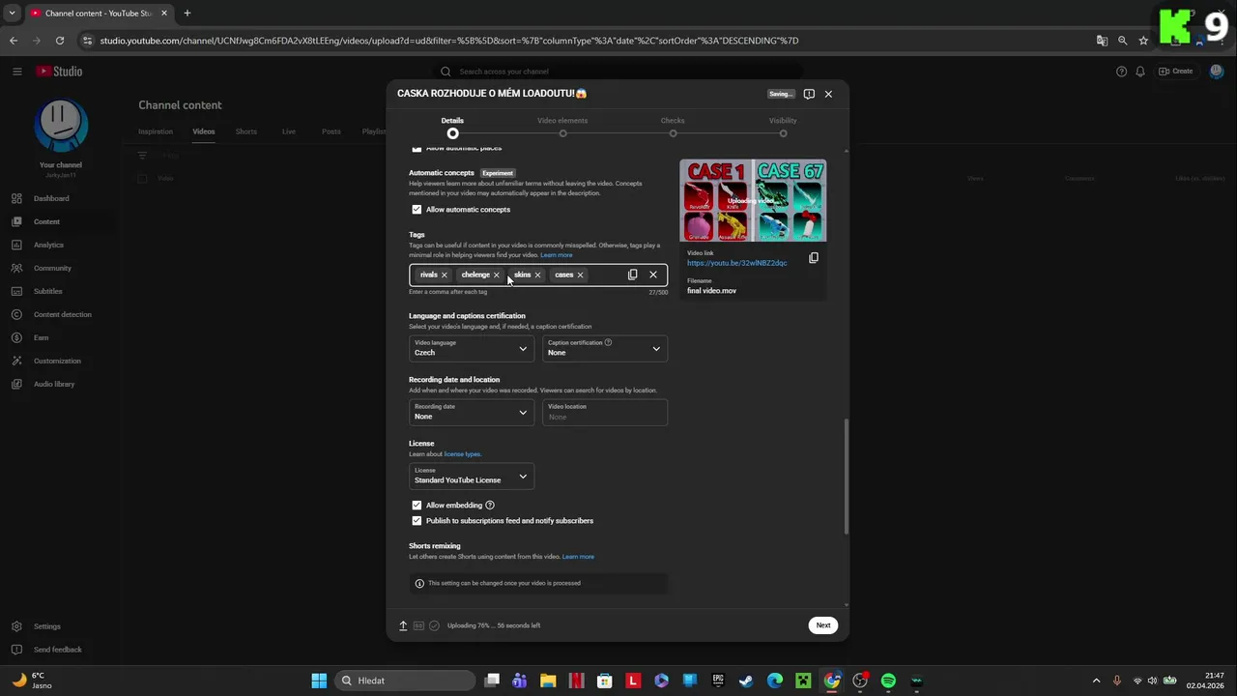This screenshot has width=1237, height=696.
Task: Go to the Details step
Action: pos(452,127)
